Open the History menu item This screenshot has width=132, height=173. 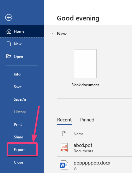pyautogui.click(x=20, y=112)
